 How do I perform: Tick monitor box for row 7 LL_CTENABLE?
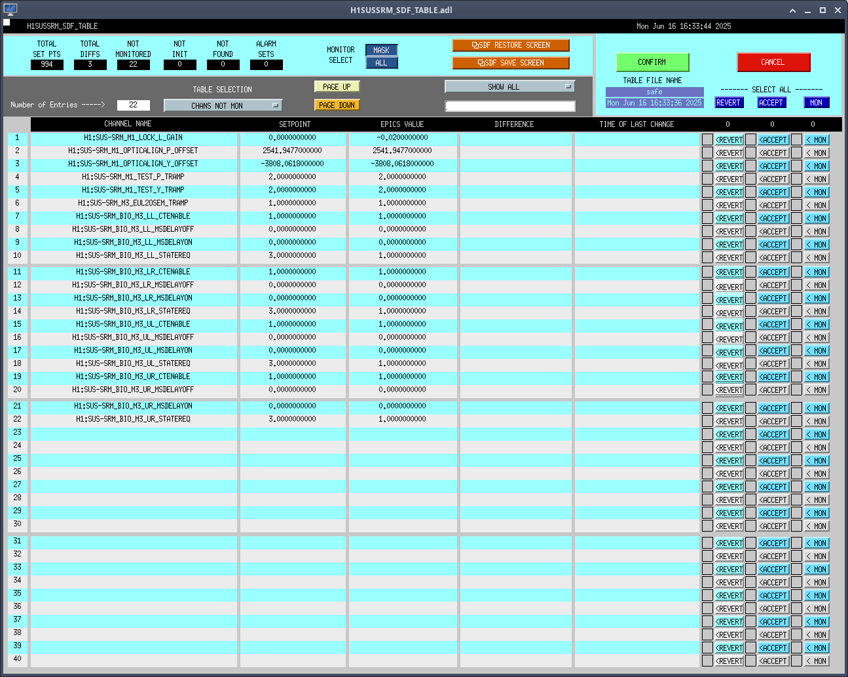click(x=796, y=218)
